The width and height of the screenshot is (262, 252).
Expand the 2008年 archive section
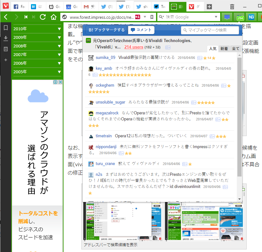click(x=37, y=46)
